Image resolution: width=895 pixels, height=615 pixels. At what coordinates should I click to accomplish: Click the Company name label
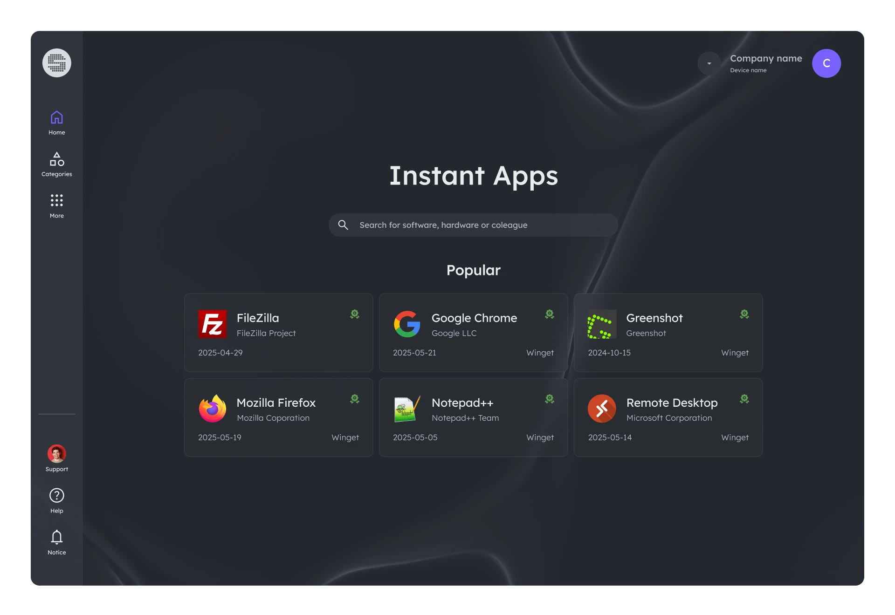(x=766, y=58)
